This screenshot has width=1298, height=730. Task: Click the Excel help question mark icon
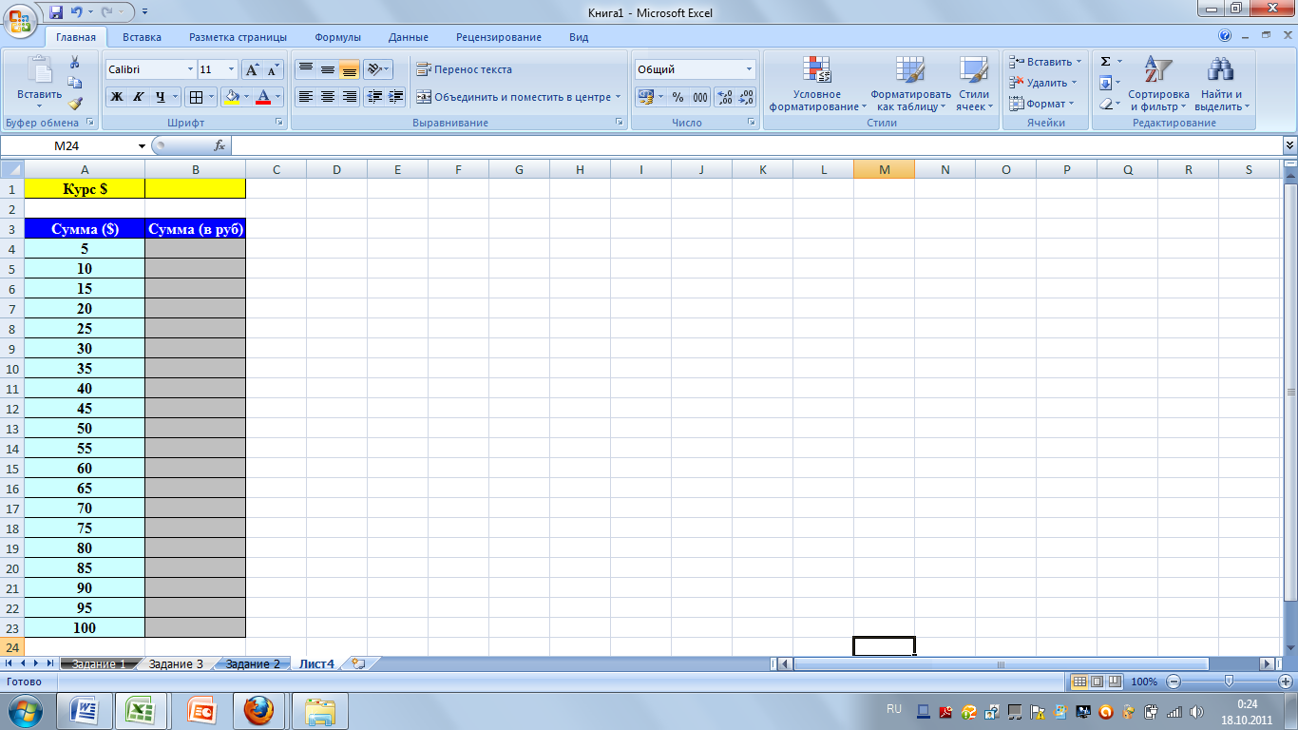tap(1225, 36)
